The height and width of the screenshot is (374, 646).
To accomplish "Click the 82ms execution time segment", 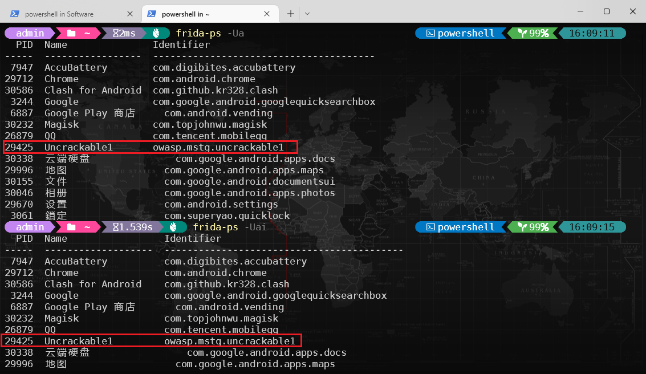I will (124, 33).
